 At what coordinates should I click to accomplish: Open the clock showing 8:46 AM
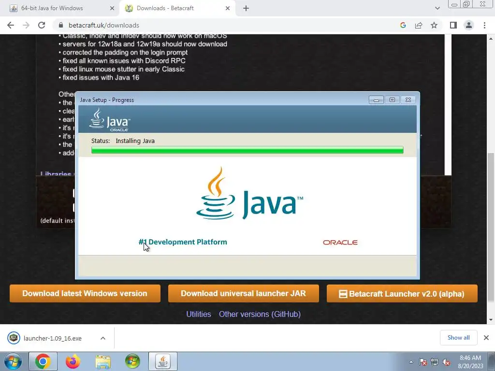pos(470,362)
